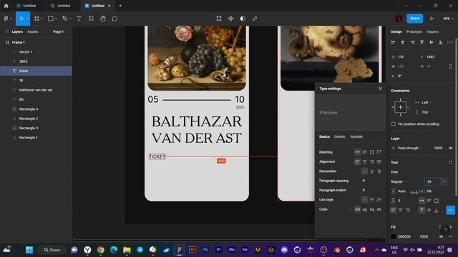This screenshot has width=458, height=257.
Task: Set Alignment to justified in Type settings
Action: point(379,162)
